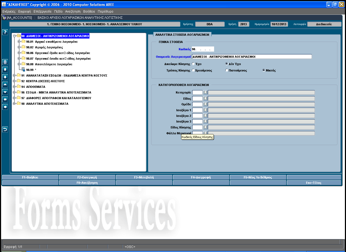The image size is (346, 252).
Task: Click the F4=Διαγραφή button
Action: tap(201, 177)
